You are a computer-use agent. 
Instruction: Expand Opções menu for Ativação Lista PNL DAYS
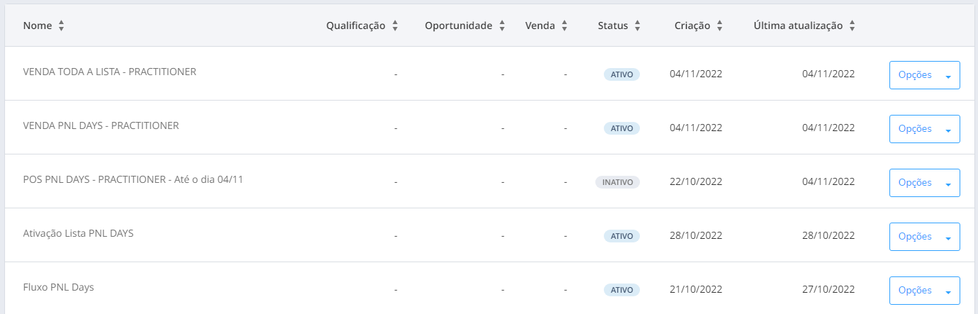(925, 237)
